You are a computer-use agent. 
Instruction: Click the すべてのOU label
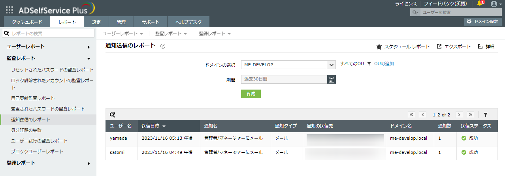tap(352, 64)
